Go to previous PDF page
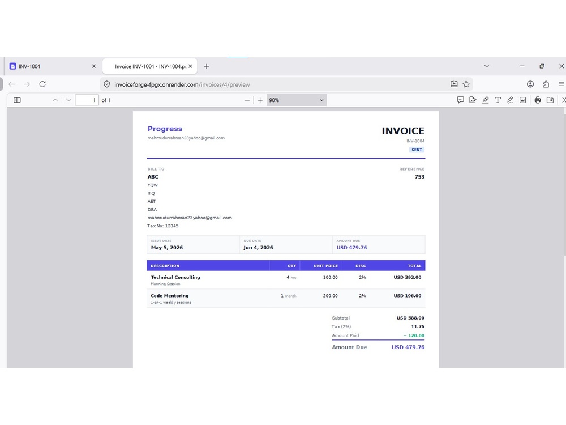 [55, 100]
